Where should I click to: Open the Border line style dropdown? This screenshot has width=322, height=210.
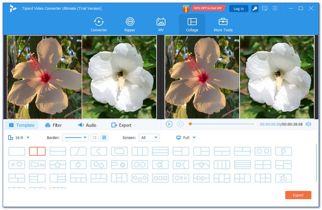pos(75,138)
